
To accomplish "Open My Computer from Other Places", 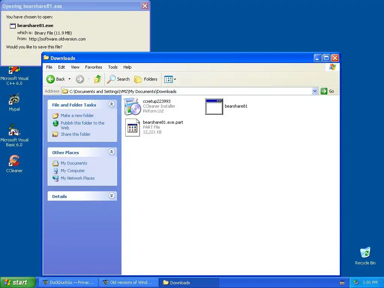I will [73, 171].
